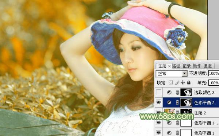Hide the 色彩平衡 1 copy layer eye
The width and height of the screenshot is (219, 136).
click(158, 123)
